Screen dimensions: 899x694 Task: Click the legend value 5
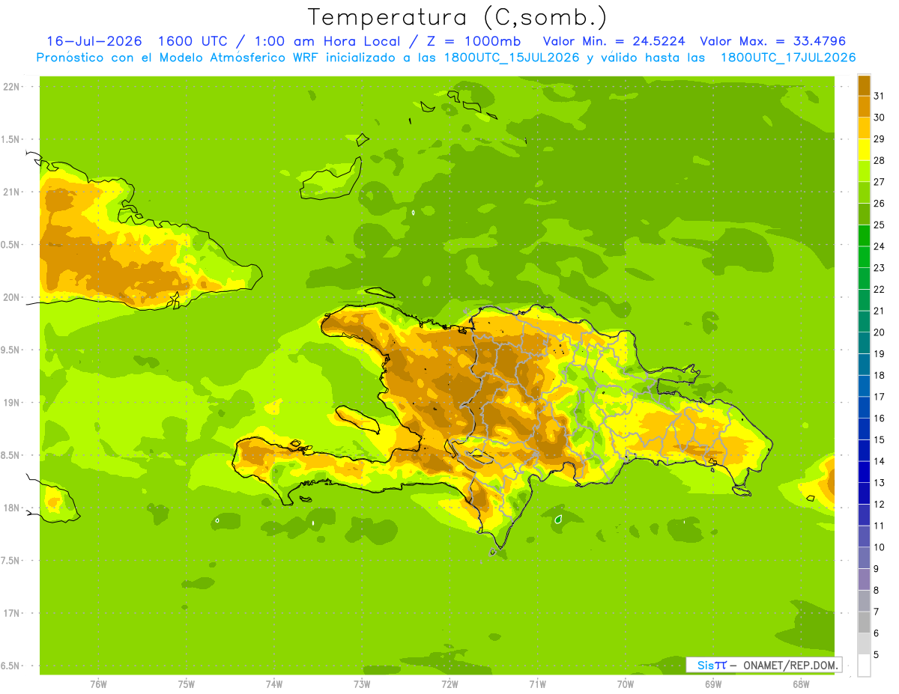[877, 655]
